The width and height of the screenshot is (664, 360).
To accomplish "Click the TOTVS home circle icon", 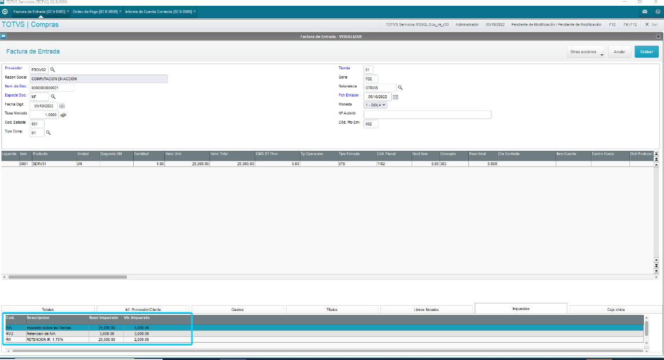I will (5, 12).
